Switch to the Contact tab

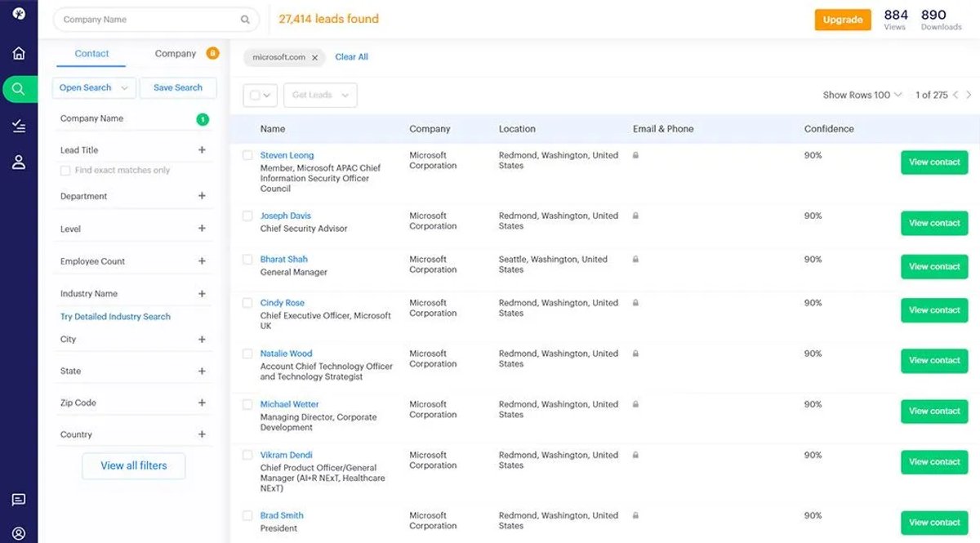[91, 54]
